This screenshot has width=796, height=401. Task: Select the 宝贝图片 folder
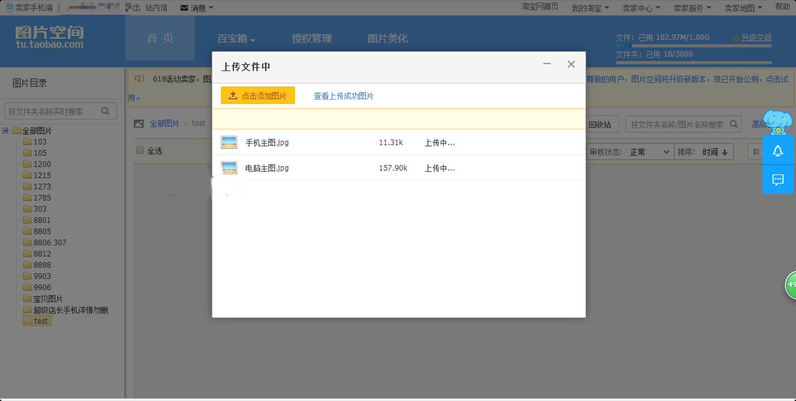pyautogui.click(x=48, y=299)
